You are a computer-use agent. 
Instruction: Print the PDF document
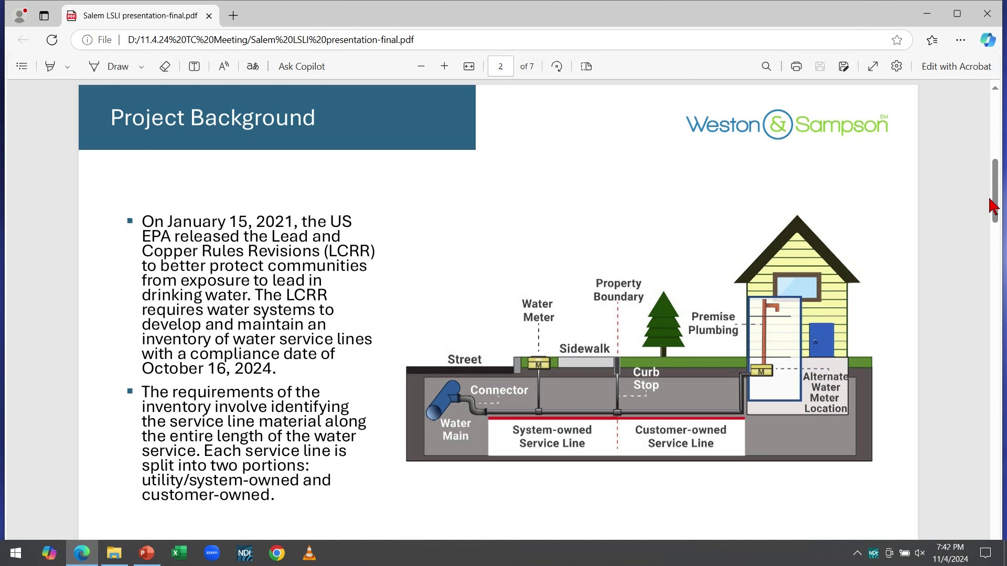click(x=796, y=67)
